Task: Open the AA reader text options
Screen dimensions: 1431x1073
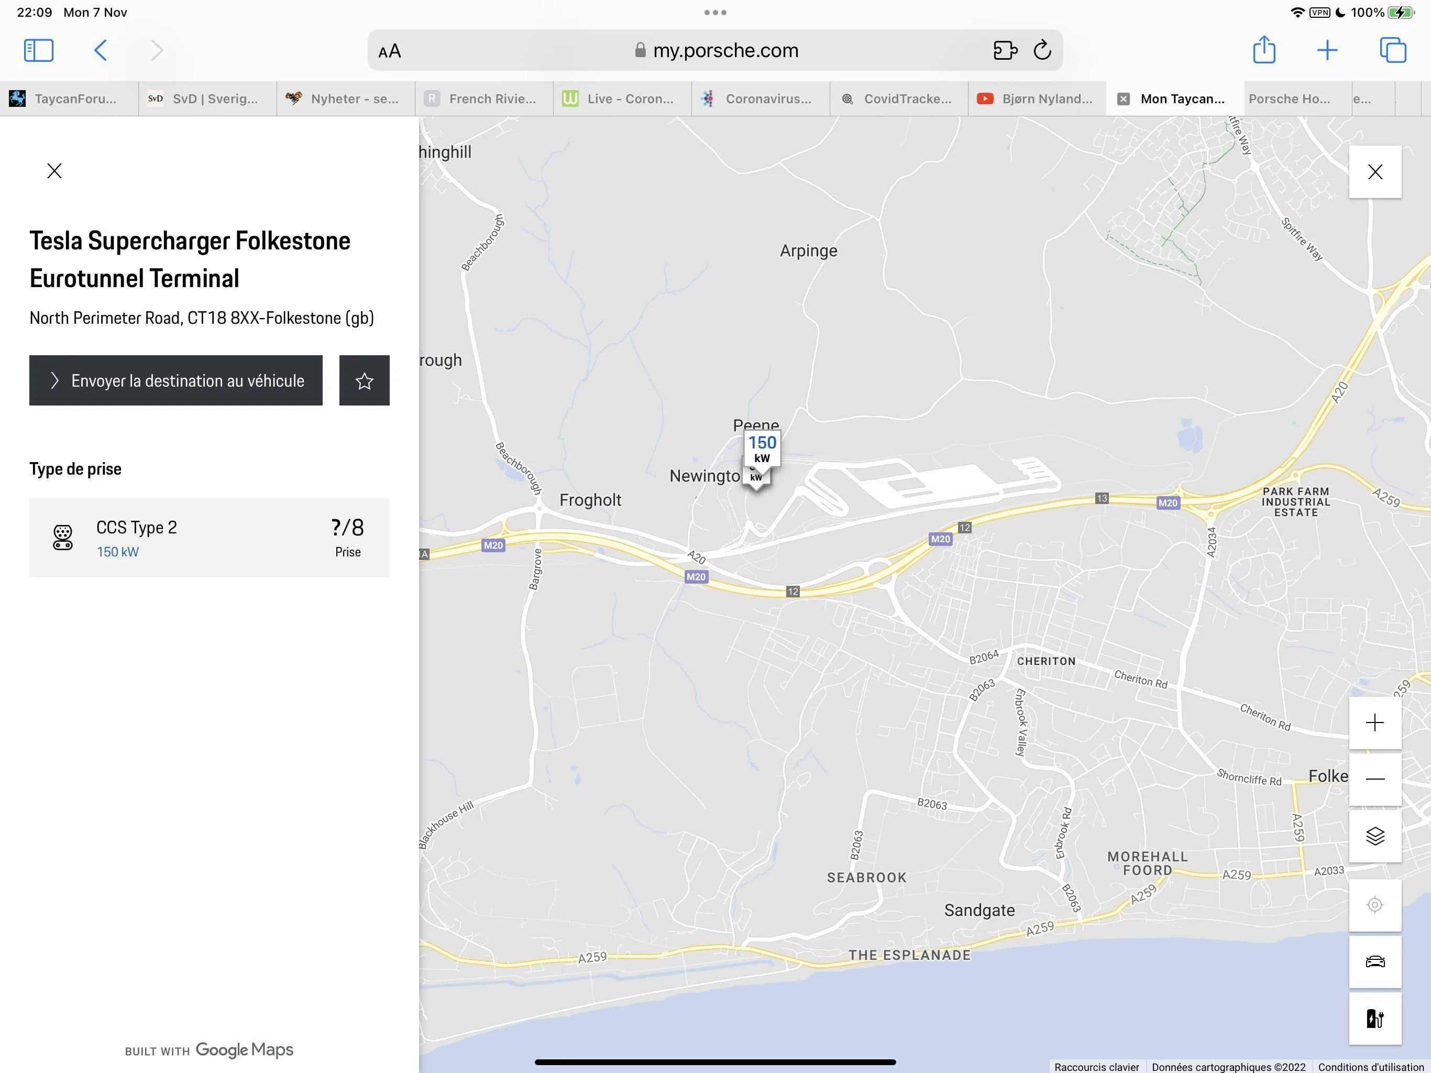Action: tap(390, 51)
